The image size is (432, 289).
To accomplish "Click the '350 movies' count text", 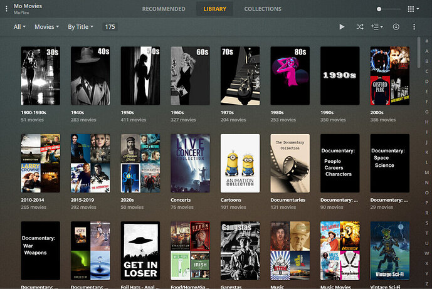I will tap(333, 120).
